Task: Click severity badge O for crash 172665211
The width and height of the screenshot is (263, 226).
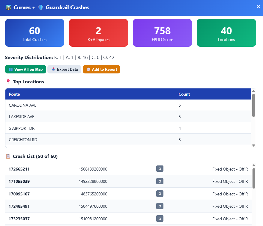Action: [160, 169]
